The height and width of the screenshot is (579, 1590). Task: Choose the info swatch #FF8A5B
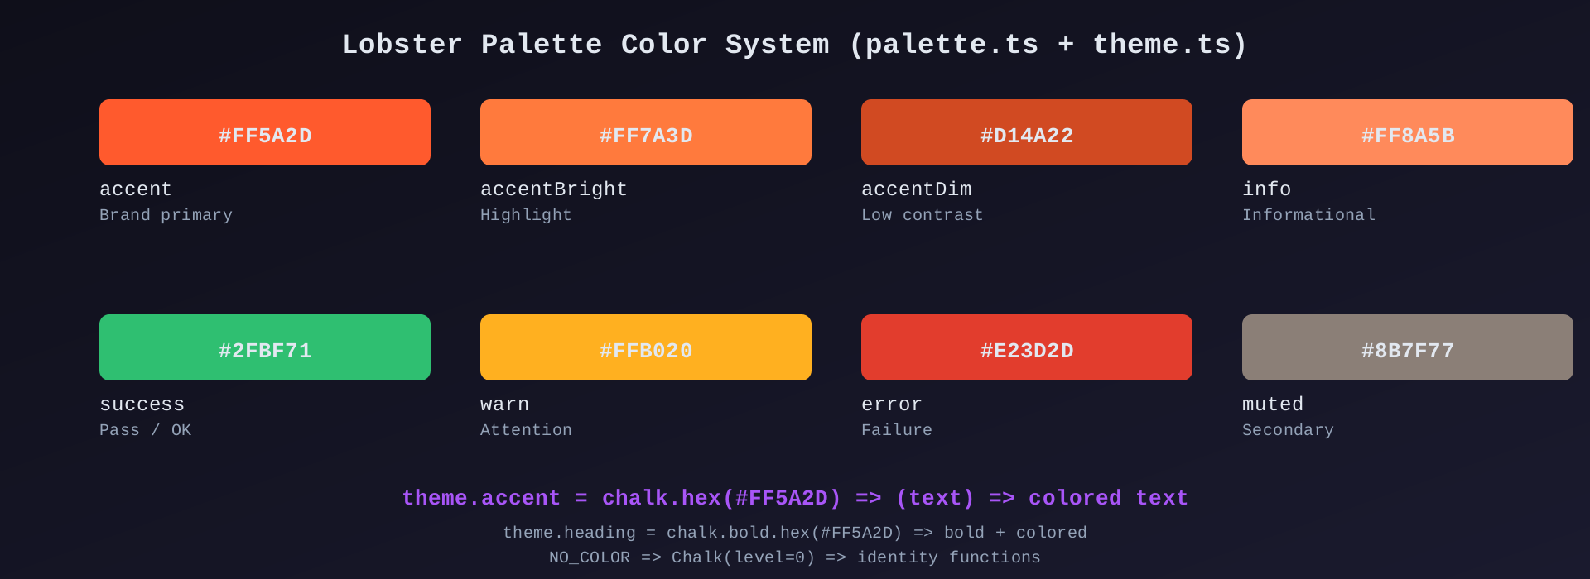point(1408,132)
